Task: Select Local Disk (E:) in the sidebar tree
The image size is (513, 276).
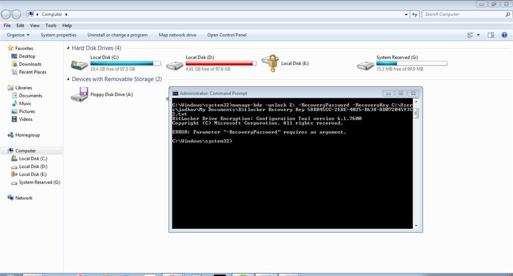Action: pos(33,174)
